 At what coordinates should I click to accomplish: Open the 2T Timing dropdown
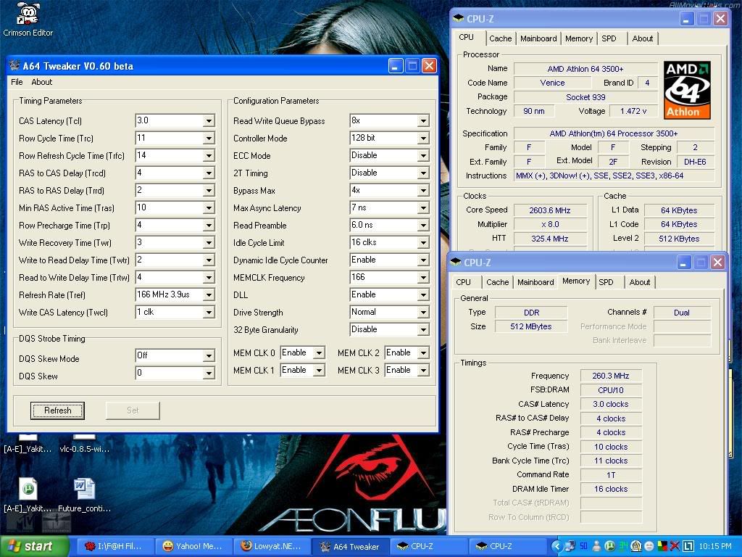tap(423, 173)
